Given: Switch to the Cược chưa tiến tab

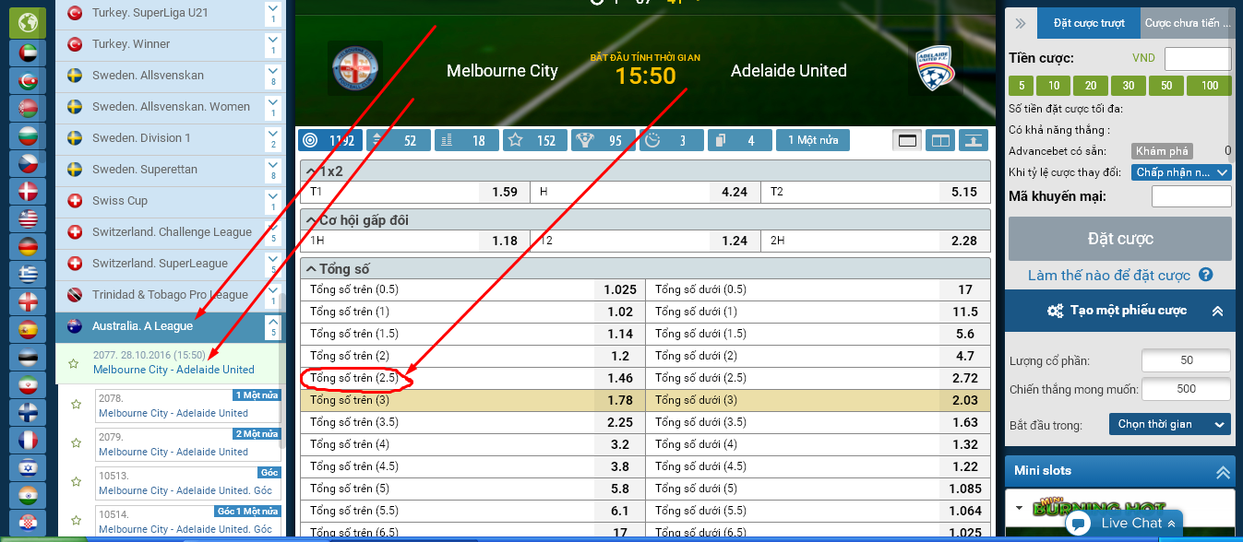Looking at the screenshot, I should 1187,23.
